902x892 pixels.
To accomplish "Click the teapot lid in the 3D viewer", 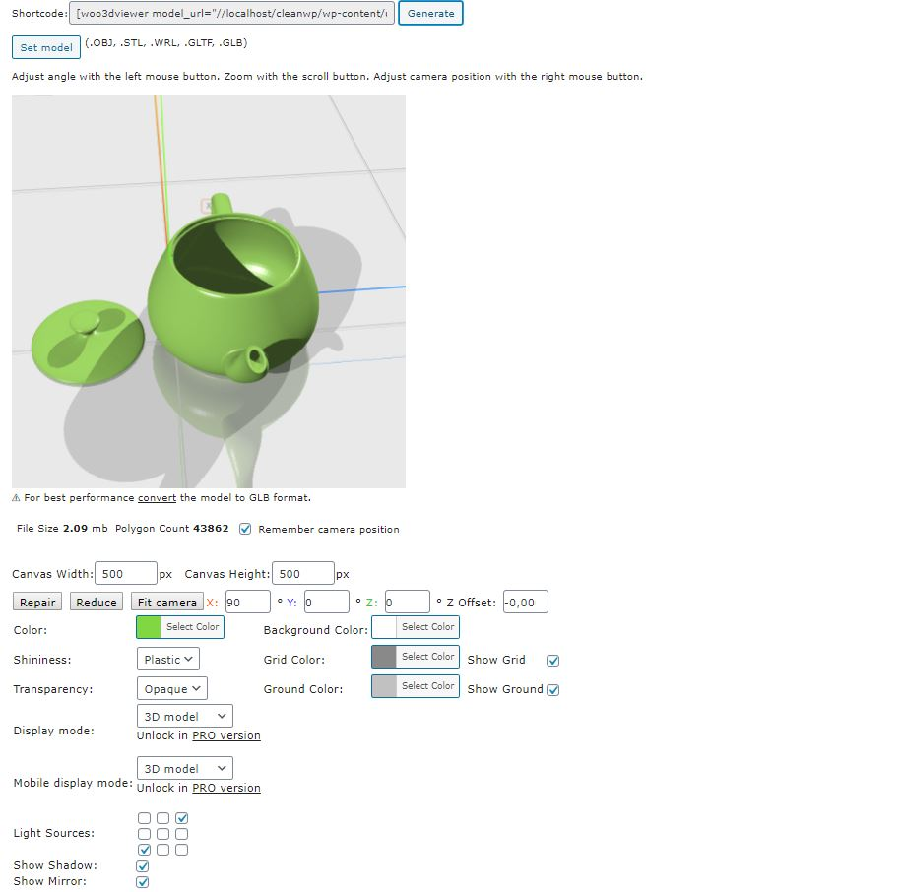I will click(88, 343).
